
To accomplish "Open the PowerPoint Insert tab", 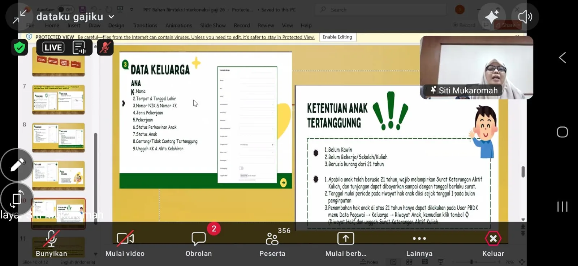I will [x=74, y=26].
